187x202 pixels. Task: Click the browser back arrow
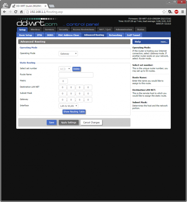[4, 12]
